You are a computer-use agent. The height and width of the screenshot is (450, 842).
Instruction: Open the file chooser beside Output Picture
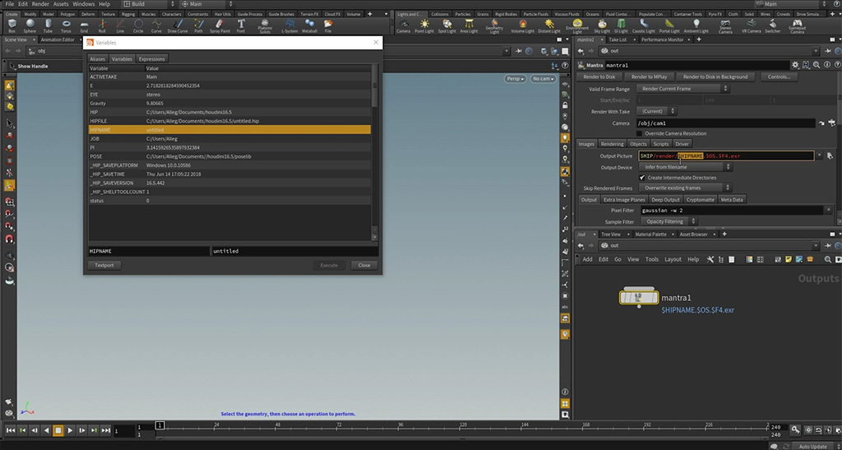[x=830, y=155]
